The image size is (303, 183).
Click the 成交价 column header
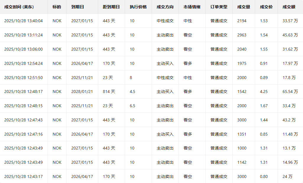click(266, 7)
